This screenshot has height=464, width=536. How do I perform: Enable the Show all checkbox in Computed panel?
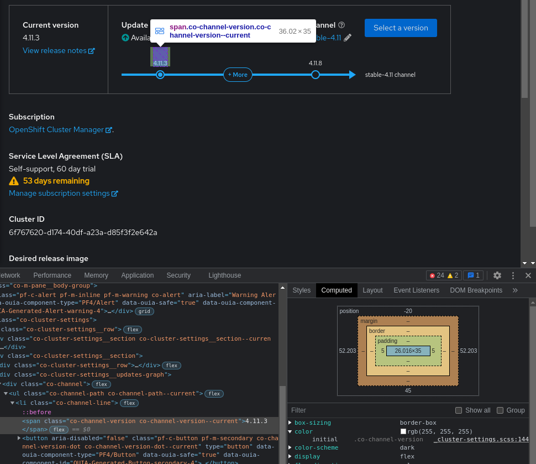[x=458, y=410]
